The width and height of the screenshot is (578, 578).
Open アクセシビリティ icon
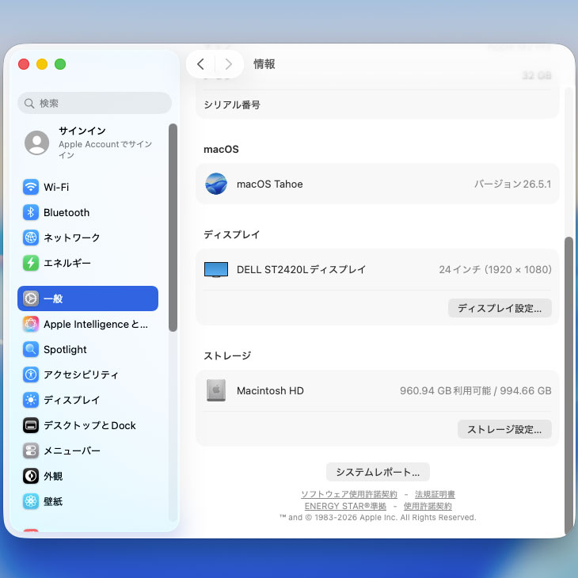click(x=31, y=375)
